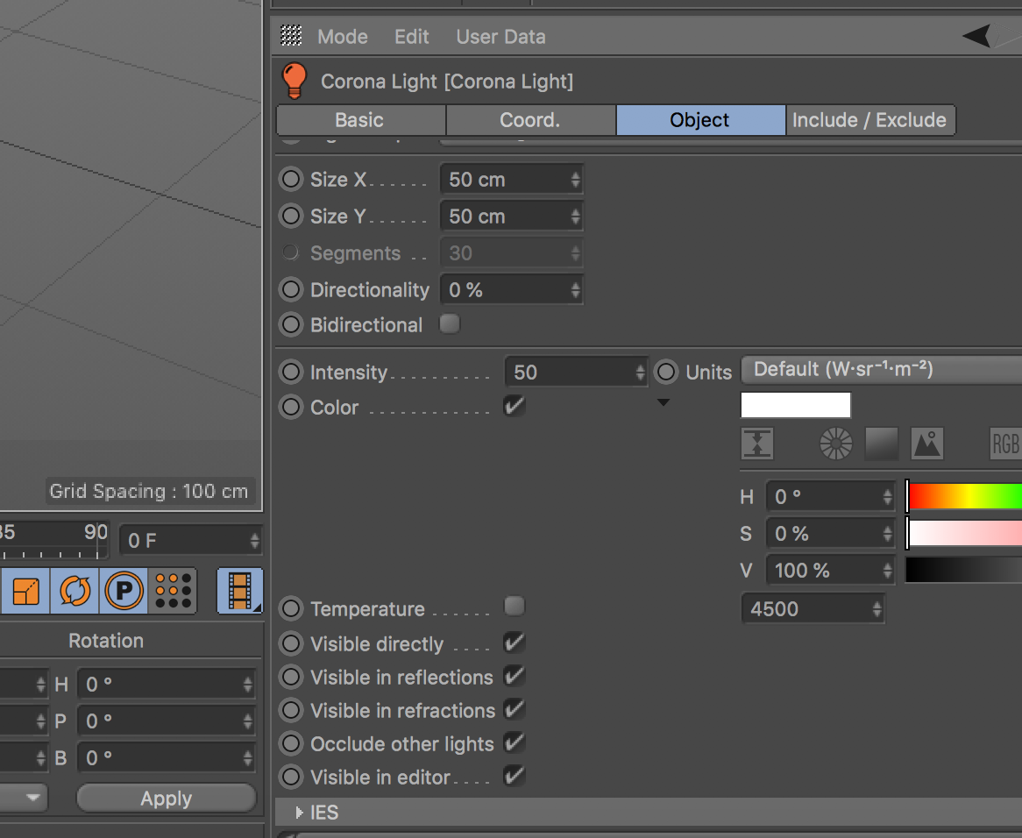Click the Intensity animation dot

(x=291, y=372)
